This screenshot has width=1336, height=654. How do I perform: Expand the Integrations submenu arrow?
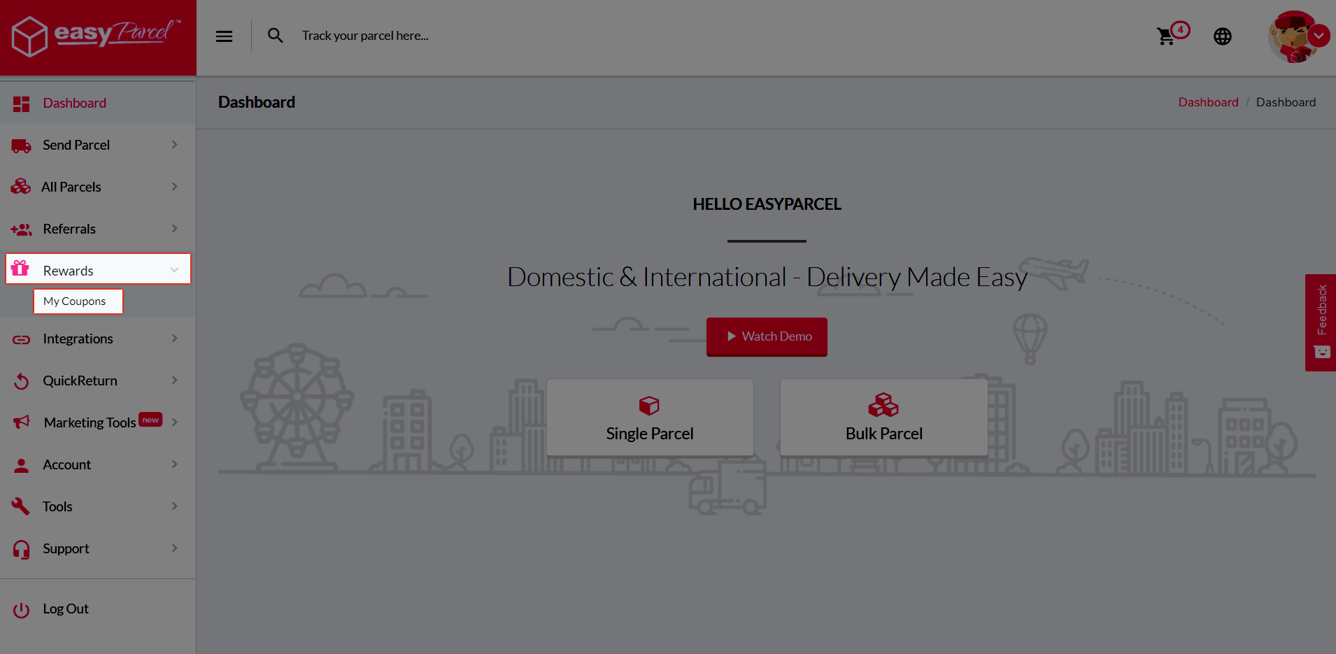(x=174, y=339)
